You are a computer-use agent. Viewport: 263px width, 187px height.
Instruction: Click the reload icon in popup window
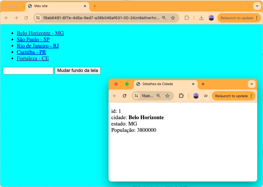pyautogui.click(x=124, y=96)
